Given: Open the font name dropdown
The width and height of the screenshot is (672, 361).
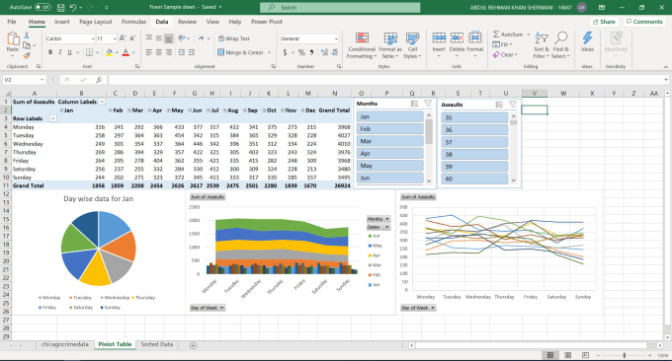Looking at the screenshot, I should pyautogui.click(x=93, y=38).
